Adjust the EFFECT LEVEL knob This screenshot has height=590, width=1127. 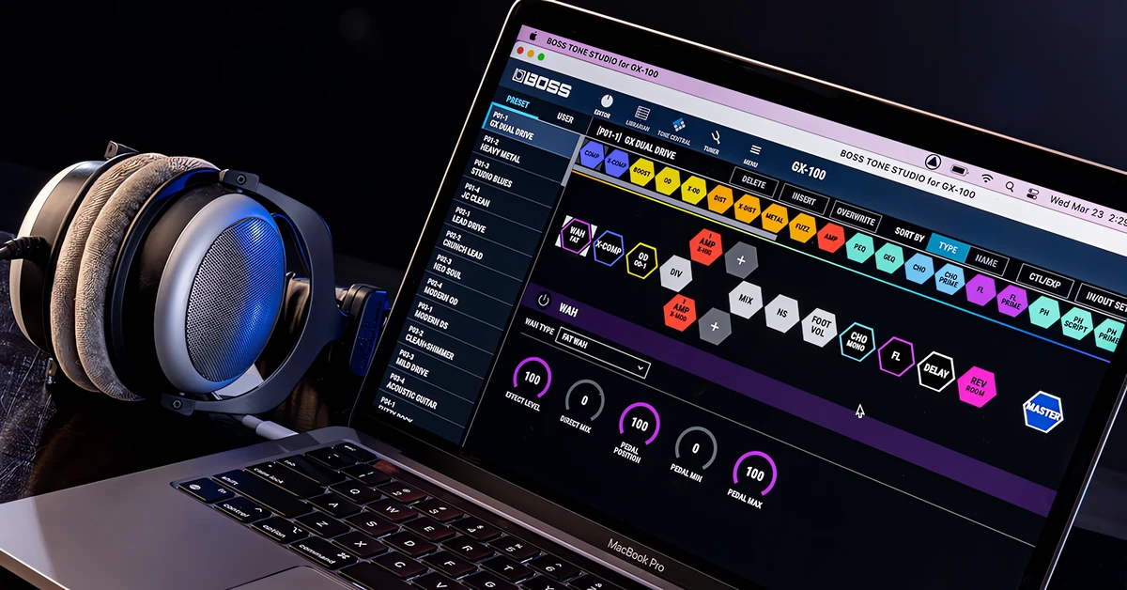click(533, 379)
